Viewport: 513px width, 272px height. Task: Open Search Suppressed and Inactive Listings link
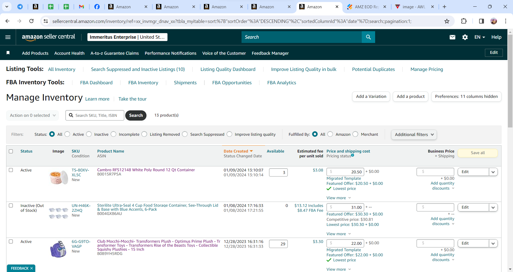coord(138,69)
